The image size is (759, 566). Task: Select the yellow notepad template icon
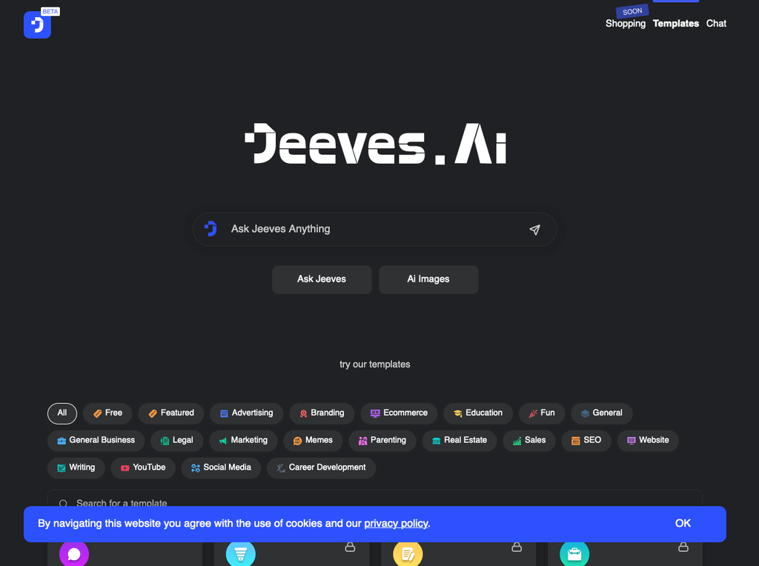(x=407, y=553)
